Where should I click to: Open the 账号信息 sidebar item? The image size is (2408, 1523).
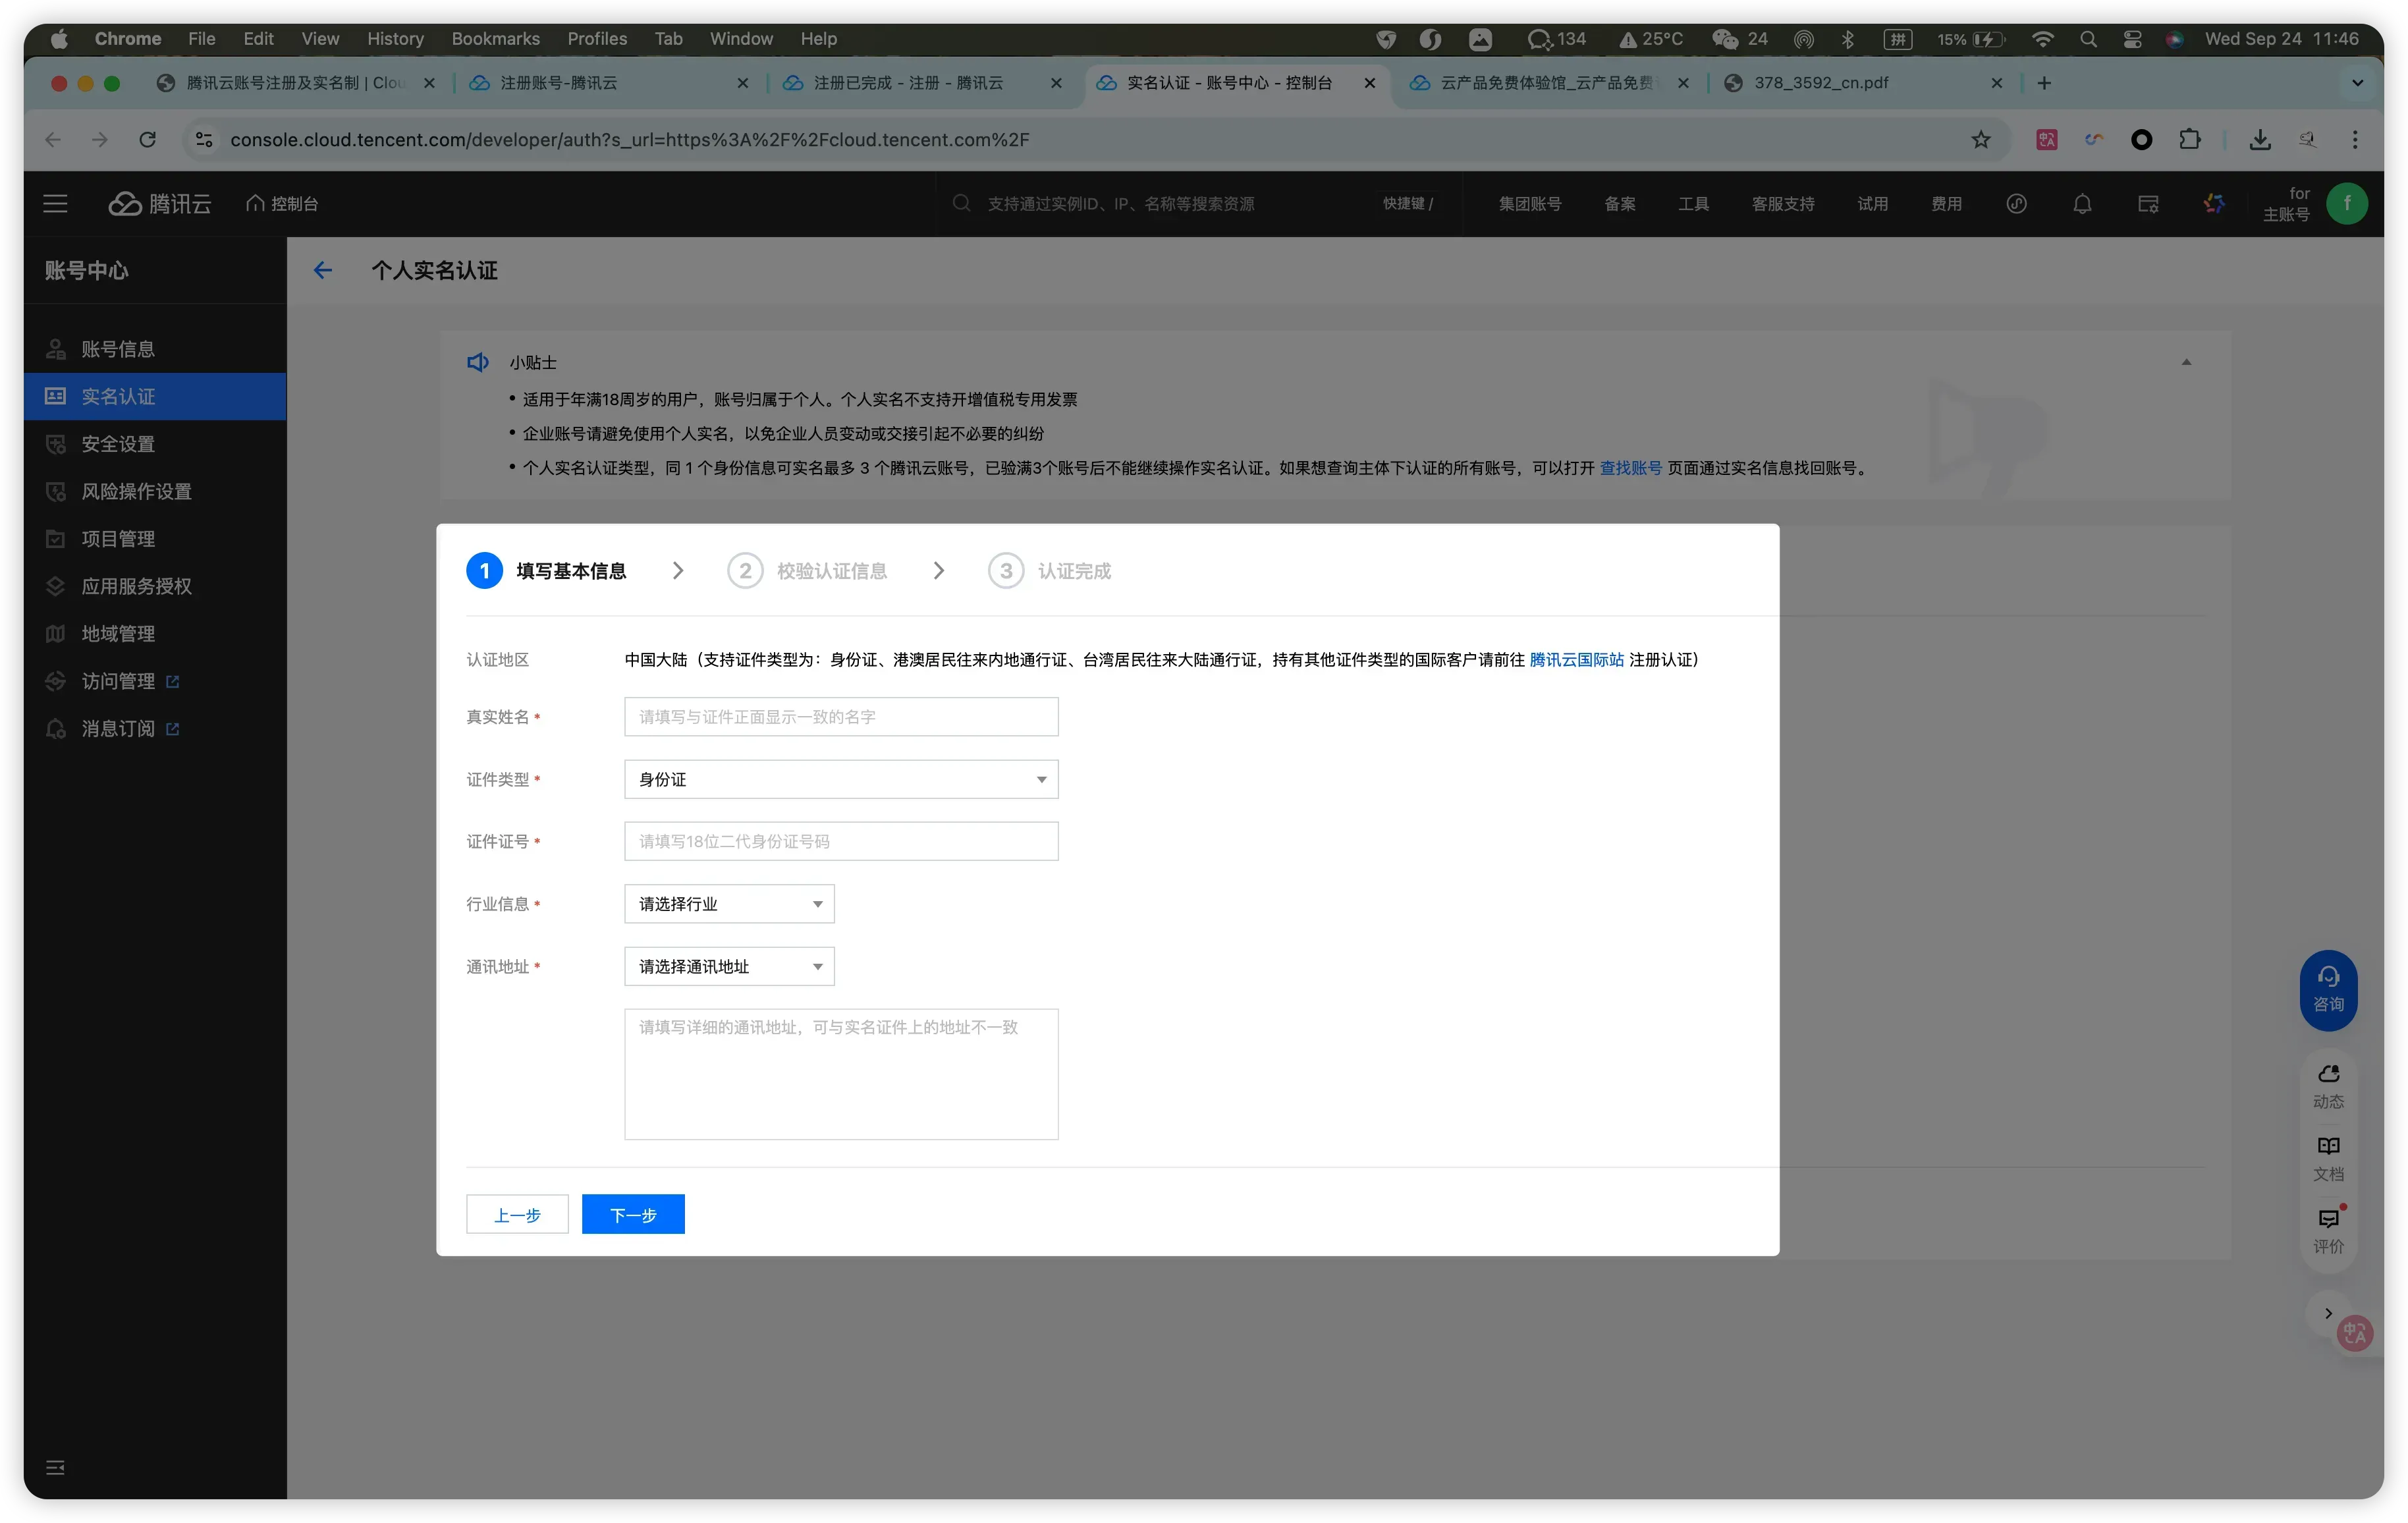(118, 349)
